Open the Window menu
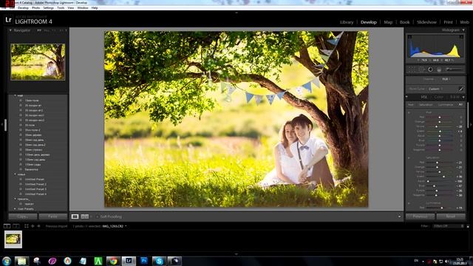This screenshot has height=266, width=473. point(83,8)
